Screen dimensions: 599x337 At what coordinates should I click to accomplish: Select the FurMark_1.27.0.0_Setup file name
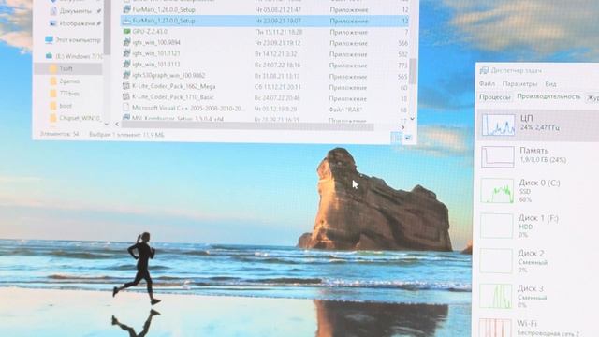(x=164, y=21)
